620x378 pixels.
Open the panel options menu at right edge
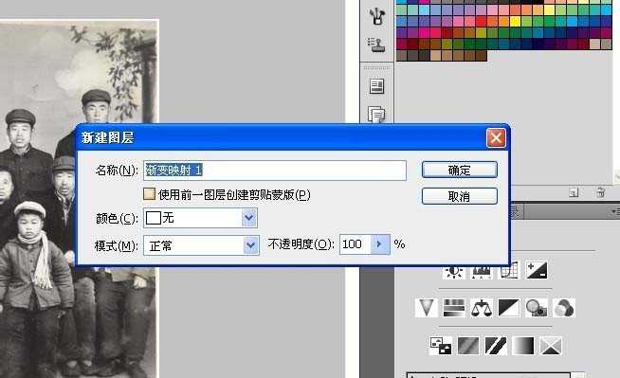tap(615, 211)
